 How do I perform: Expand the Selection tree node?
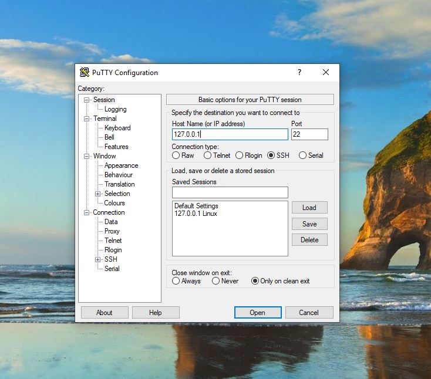click(x=98, y=194)
